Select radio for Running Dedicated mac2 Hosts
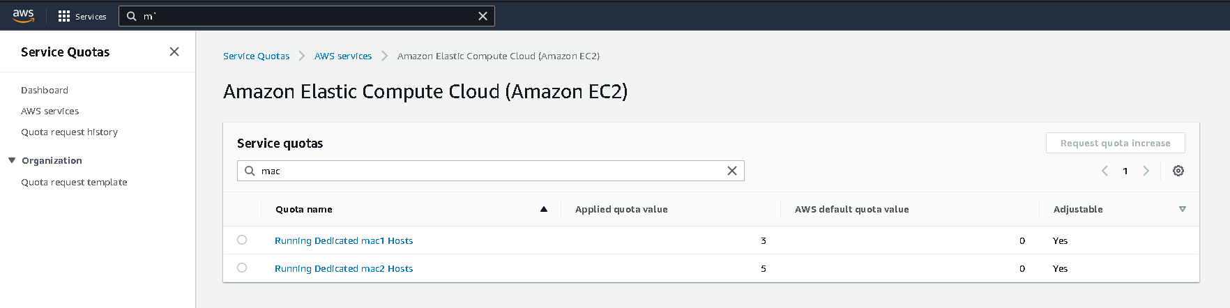 pos(242,268)
